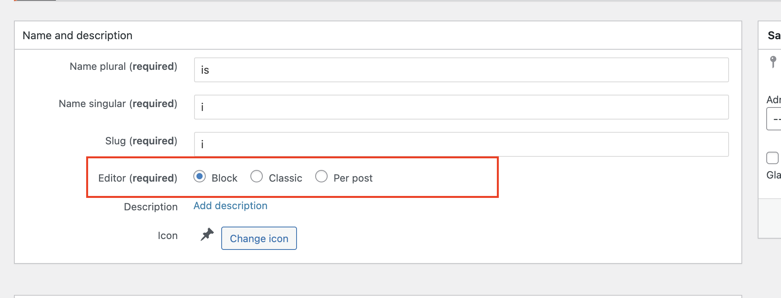Click the Editor (required) label text
The image size is (781, 298).
click(x=138, y=178)
